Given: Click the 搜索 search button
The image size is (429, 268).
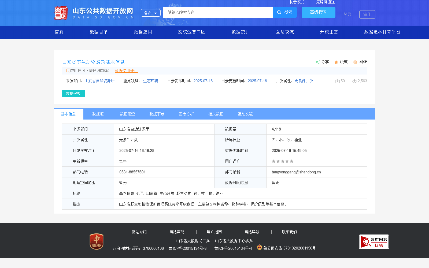Looking at the screenshot, I should click(285, 12).
